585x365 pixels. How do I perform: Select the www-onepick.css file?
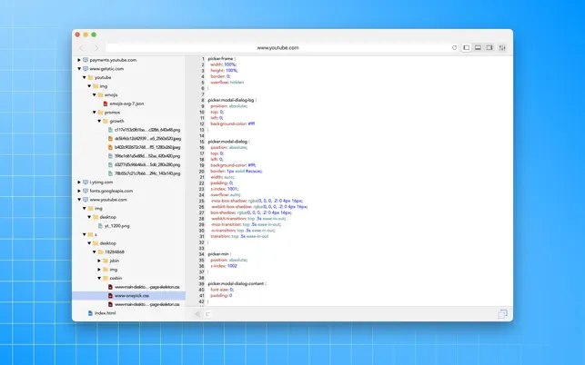pos(128,296)
